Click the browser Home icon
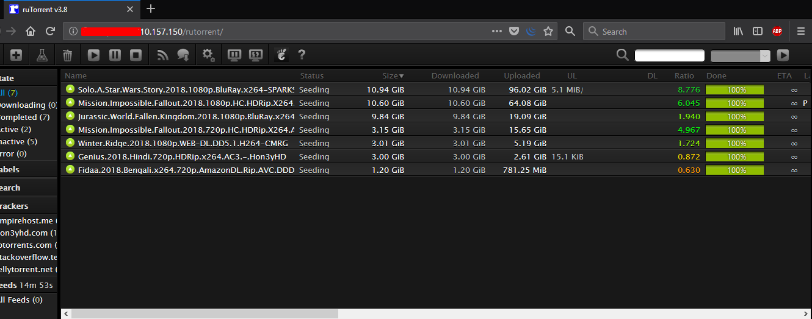Image resolution: width=812 pixels, height=319 pixels. click(31, 31)
